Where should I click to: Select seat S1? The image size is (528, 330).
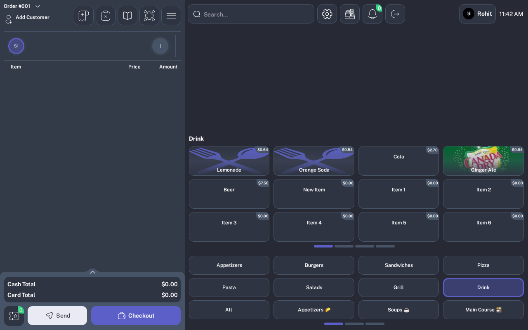[x=16, y=46]
